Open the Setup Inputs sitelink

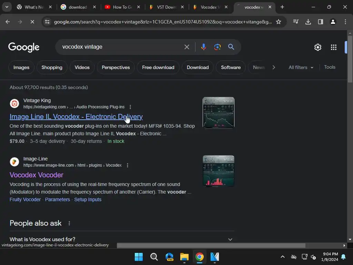pos(88,199)
